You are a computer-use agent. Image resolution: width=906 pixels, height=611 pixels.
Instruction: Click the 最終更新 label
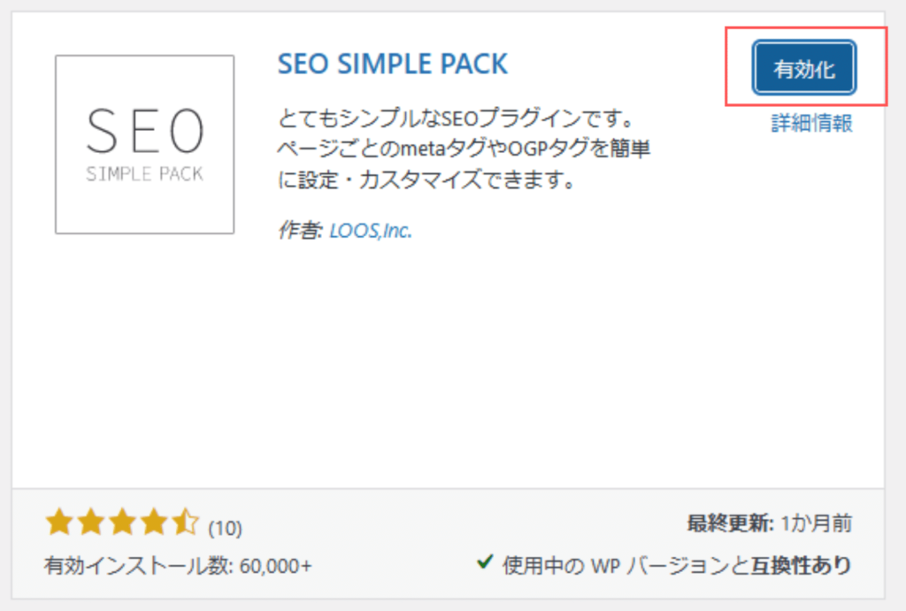coord(730,523)
